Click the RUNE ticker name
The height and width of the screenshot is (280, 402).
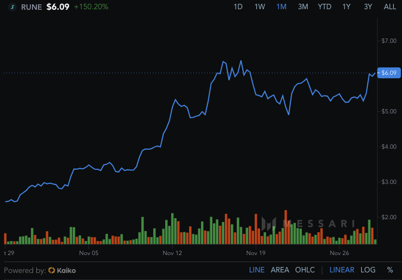(31, 7)
